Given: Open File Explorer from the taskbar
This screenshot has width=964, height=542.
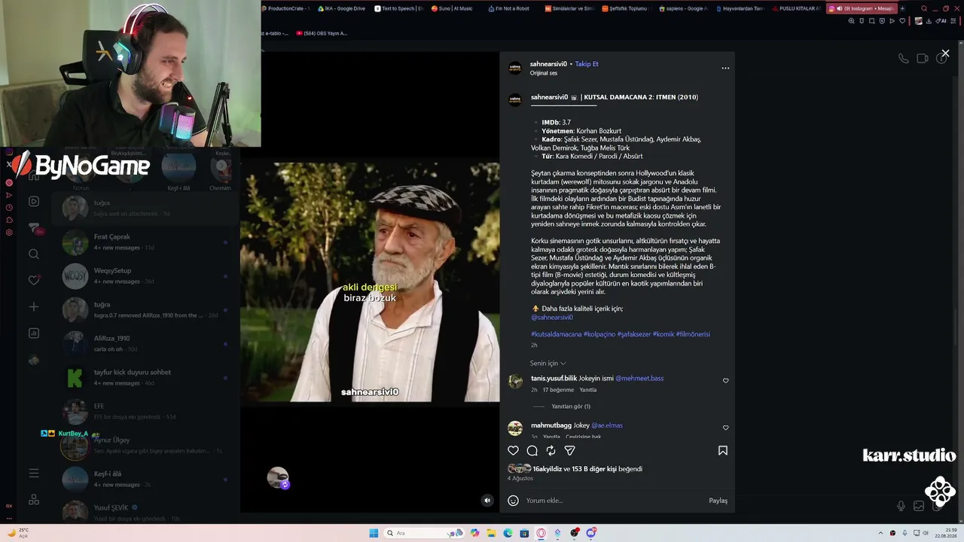Looking at the screenshot, I should [x=491, y=533].
